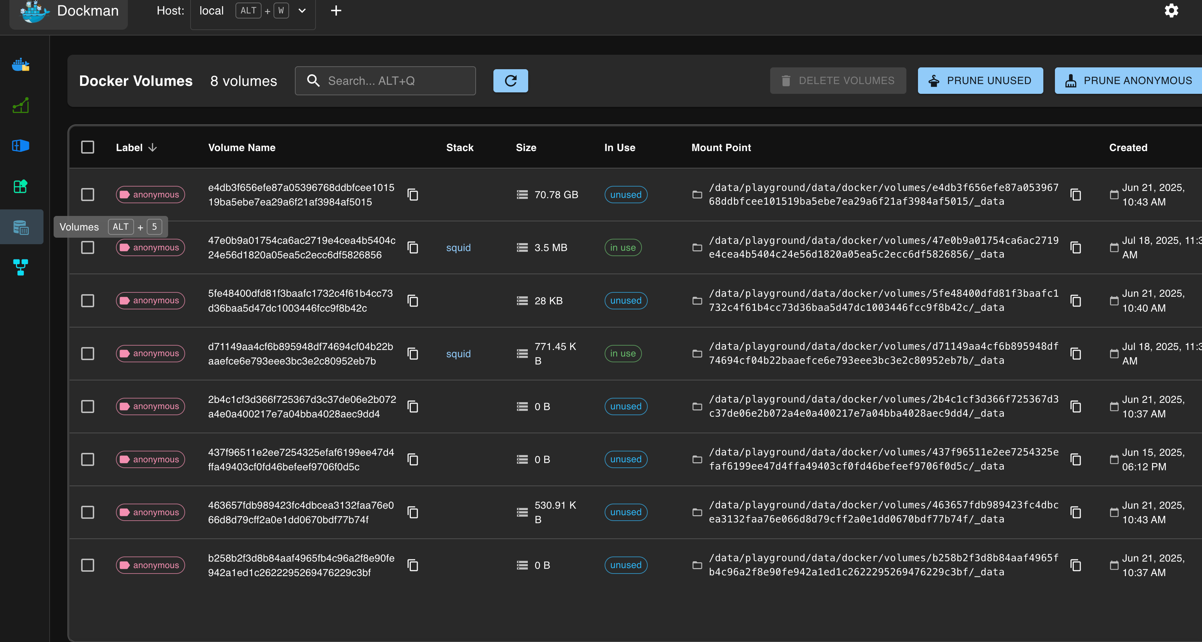Viewport: 1202px width, 642px height.
Task: Open the stacks sidebar icon with green dot
Action: pos(21,186)
